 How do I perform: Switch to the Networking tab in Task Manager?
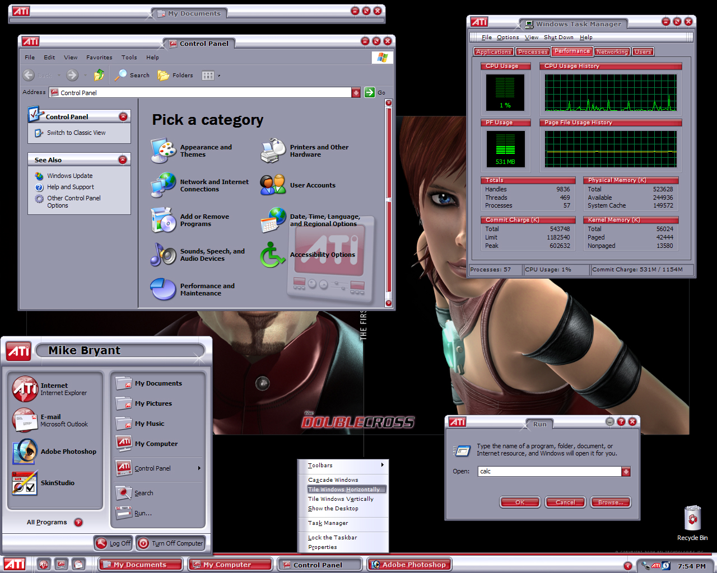[x=612, y=51]
